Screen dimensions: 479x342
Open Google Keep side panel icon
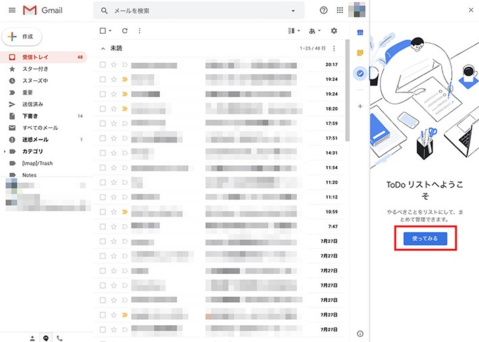(x=360, y=53)
